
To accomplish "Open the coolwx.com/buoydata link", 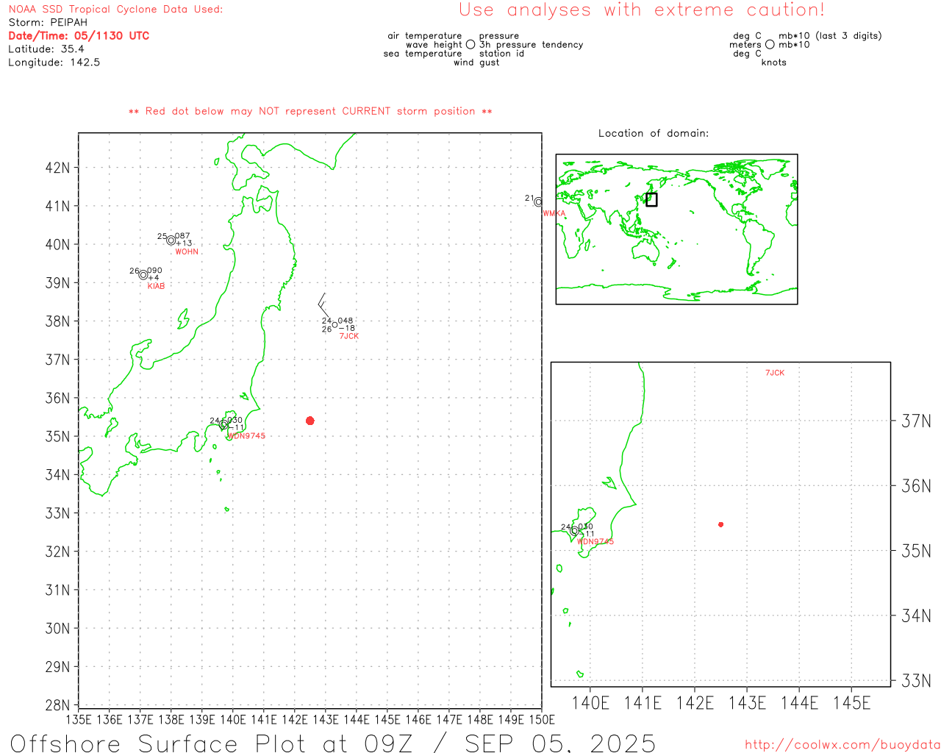I will (x=842, y=745).
